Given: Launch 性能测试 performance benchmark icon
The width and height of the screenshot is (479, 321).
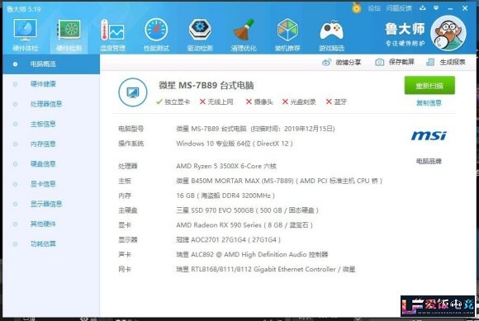Looking at the screenshot, I should pos(156,35).
